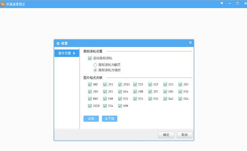Choose the 鼠标滚轮为缩放 radio option
This screenshot has height=151, width=247.
pos(95,70)
